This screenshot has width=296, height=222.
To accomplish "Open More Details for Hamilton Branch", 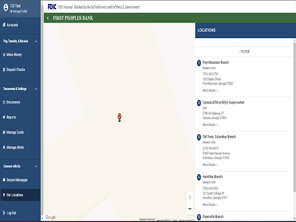I will pos(210,205).
